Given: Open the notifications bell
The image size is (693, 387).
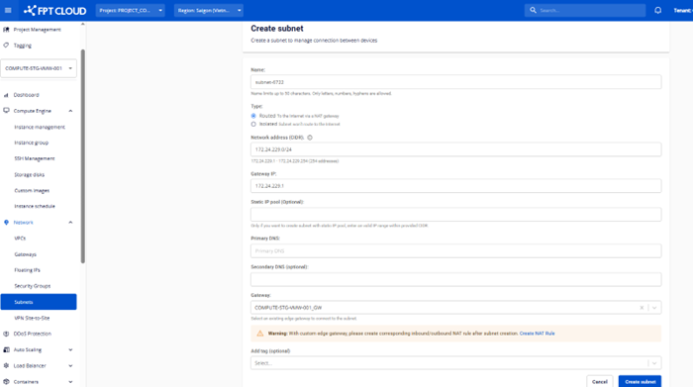Looking at the screenshot, I should (657, 10).
